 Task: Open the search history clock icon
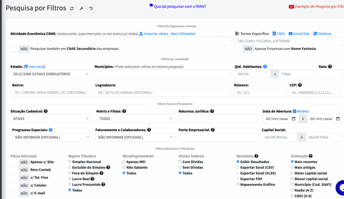pos(91,9)
